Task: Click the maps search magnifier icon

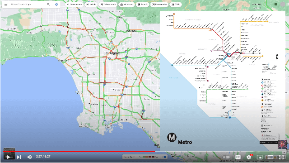Action: pyautogui.click(x=48, y=4)
